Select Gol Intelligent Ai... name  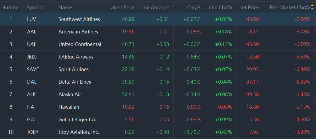click(79, 119)
